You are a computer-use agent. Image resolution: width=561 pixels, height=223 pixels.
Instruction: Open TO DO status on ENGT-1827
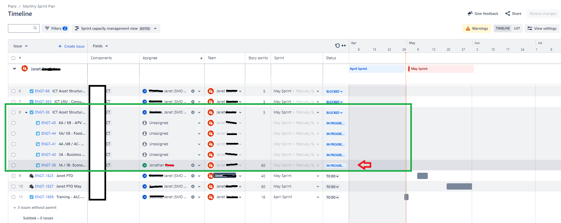[332, 187]
